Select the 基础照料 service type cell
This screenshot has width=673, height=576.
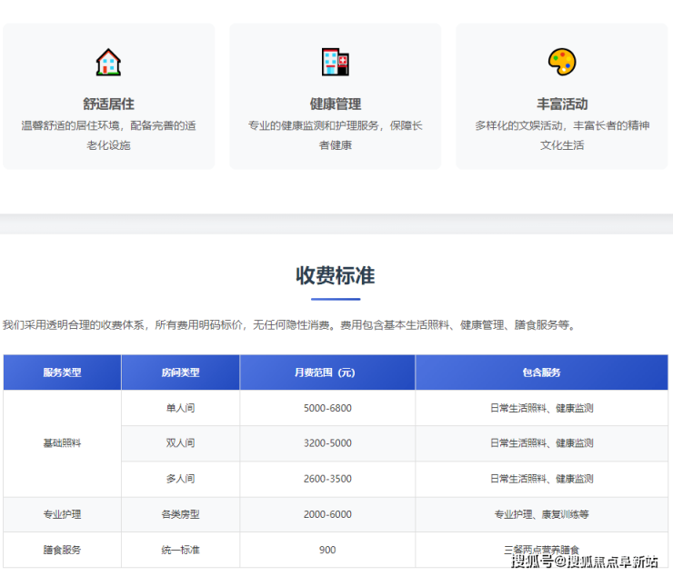click(62, 443)
